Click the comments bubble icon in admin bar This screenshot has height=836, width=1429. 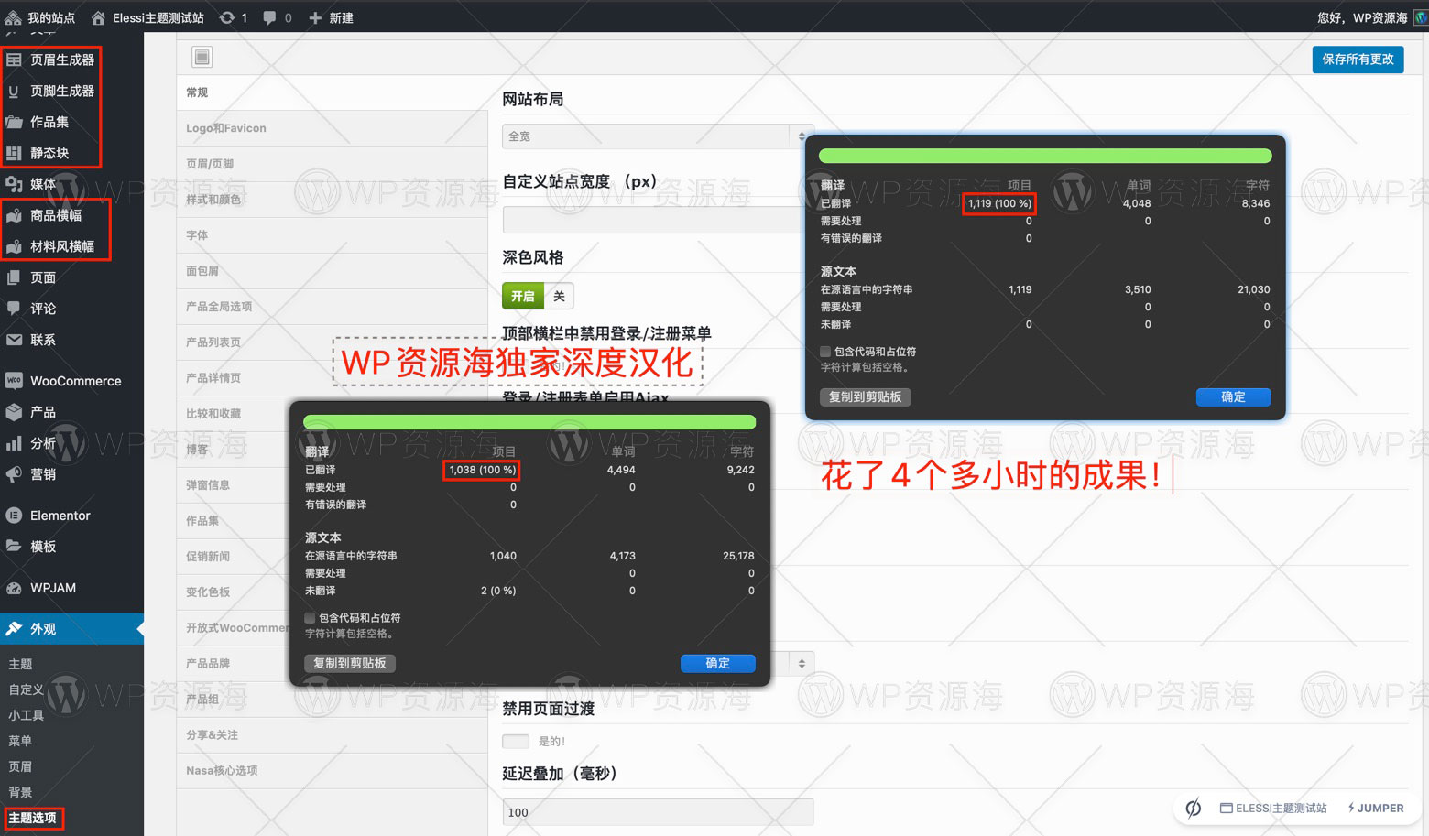coord(269,17)
